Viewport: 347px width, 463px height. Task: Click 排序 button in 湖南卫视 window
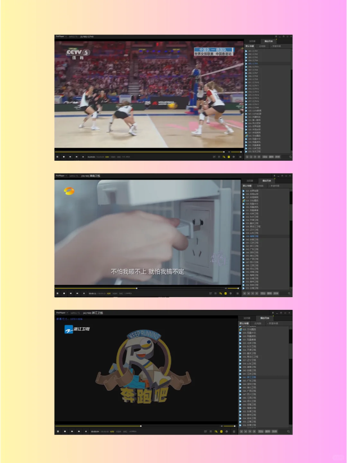click(x=276, y=293)
